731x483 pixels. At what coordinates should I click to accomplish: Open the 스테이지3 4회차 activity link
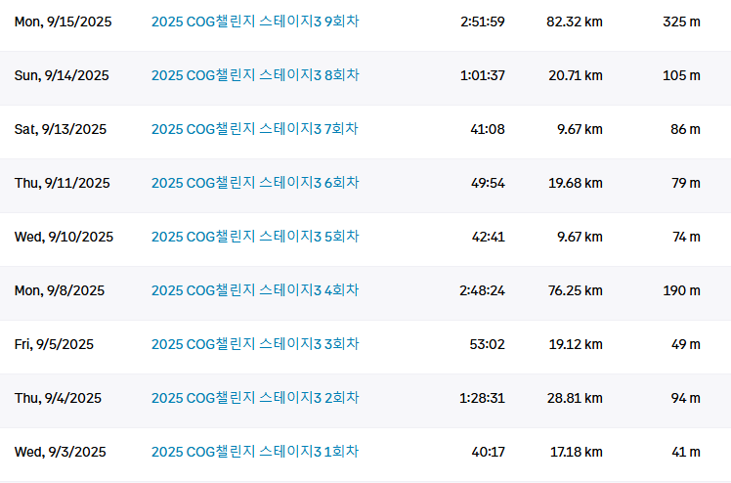(255, 290)
